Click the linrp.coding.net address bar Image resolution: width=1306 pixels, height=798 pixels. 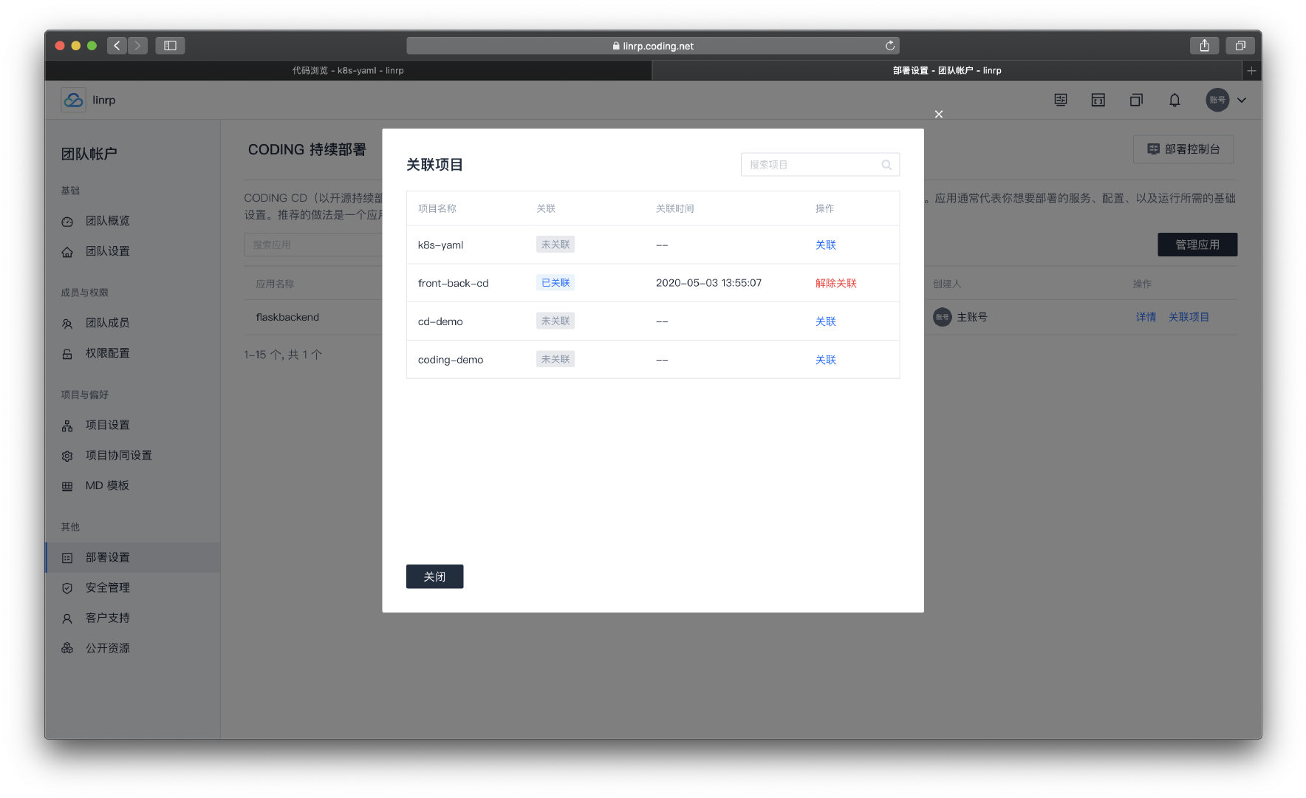[x=653, y=46]
